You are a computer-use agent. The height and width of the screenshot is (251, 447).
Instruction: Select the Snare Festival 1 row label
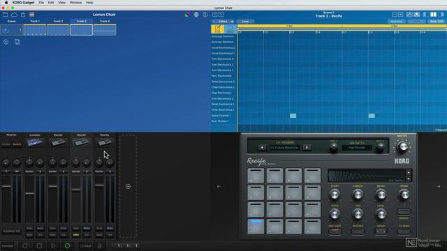(221, 116)
